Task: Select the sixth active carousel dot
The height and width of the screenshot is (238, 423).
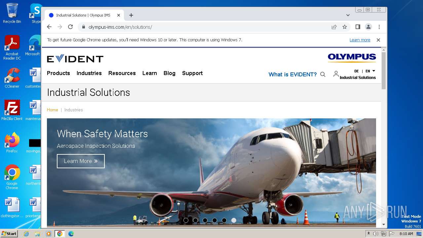Action: coord(234,220)
